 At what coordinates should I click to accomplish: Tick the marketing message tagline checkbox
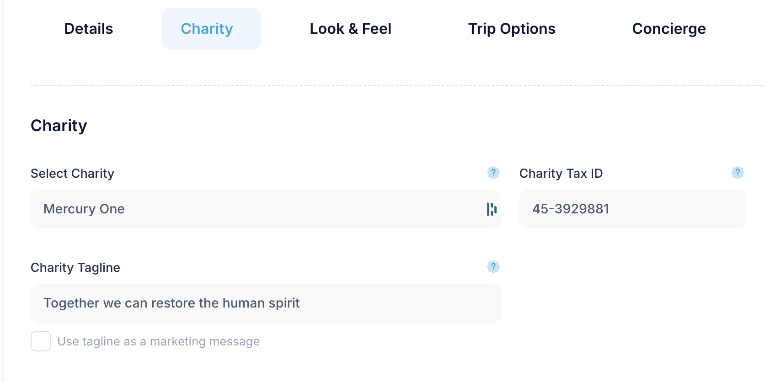tap(41, 341)
